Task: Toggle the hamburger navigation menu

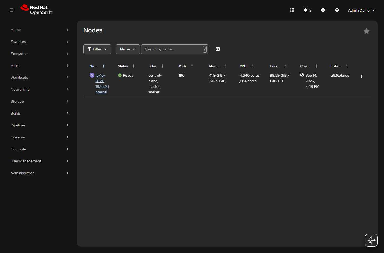Action: (x=11, y=10)
